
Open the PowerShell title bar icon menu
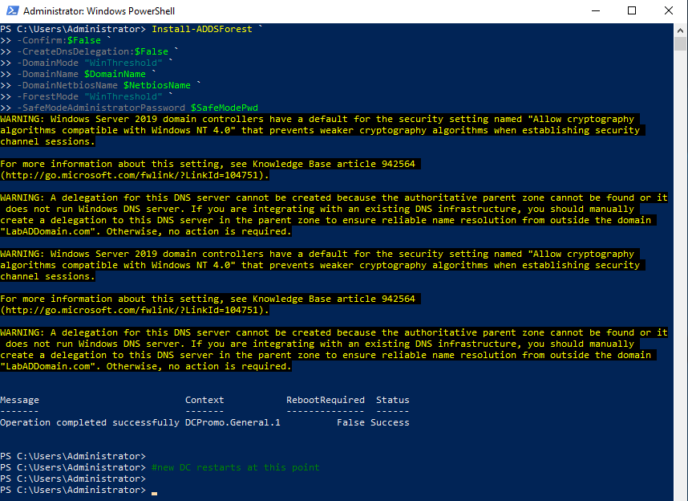click(11, 11)
